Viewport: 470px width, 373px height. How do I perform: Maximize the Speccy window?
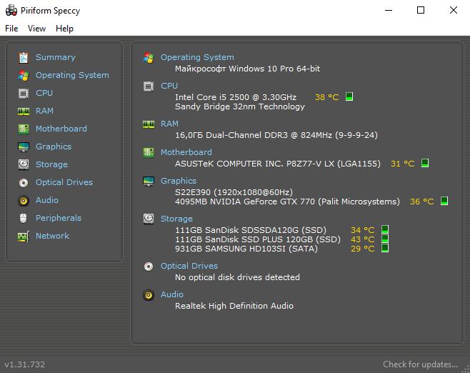[x=421, y=10]
